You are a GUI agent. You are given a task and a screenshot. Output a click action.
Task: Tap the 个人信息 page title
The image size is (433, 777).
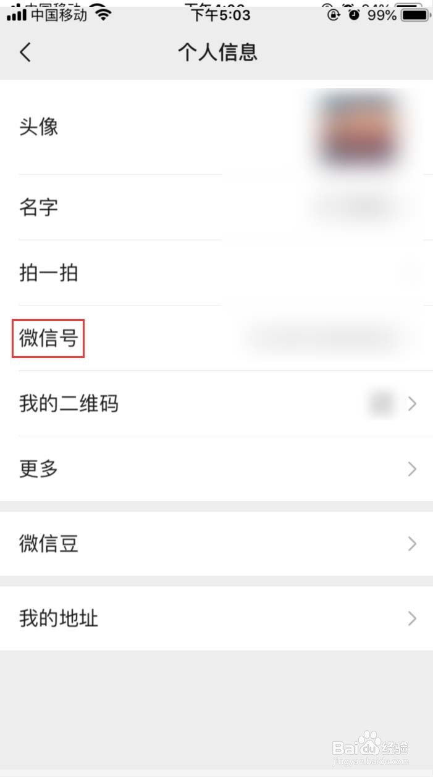point(217,52)
